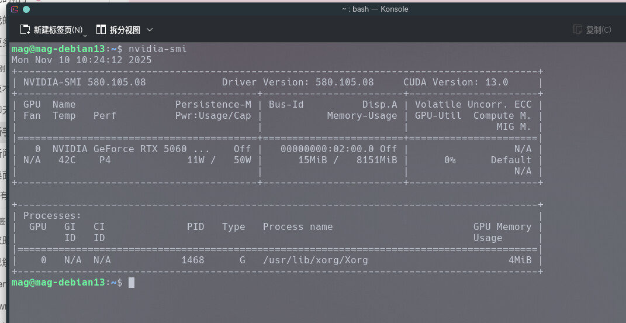Click the teal circle button in title bar
Image resolution: width=626 pixels, height=323 pixels.
pos(26,9)
